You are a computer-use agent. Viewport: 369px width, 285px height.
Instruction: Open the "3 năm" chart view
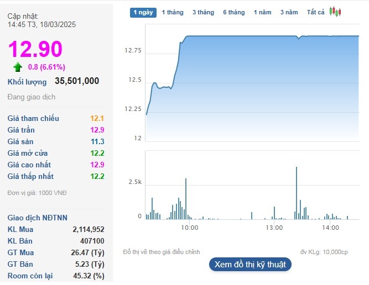point(289,12)
